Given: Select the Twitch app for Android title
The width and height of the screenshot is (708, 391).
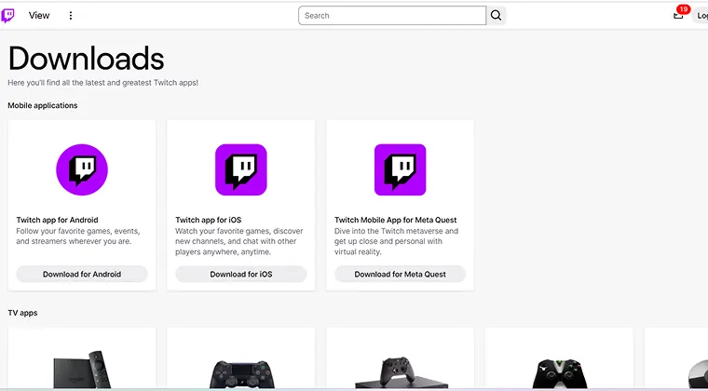Looking at the screenshot, I should (x=58, y=220).
